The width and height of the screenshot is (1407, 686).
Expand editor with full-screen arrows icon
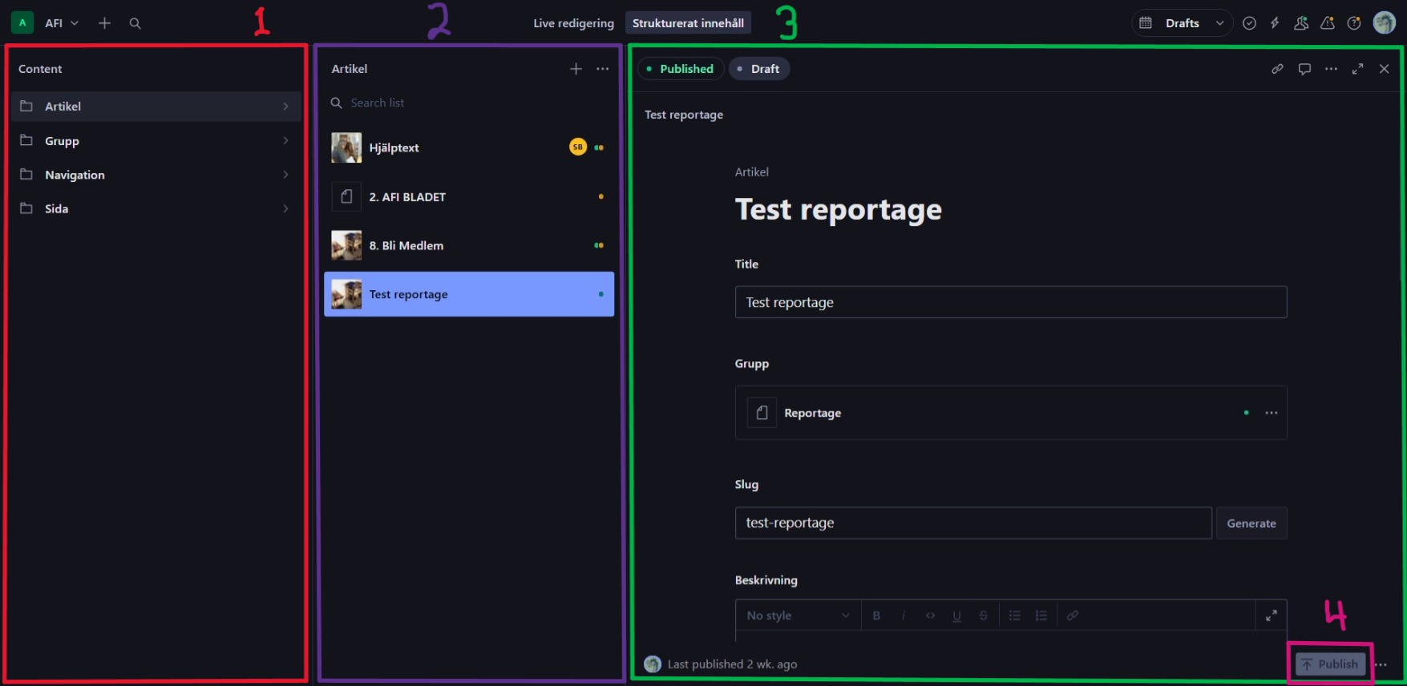(x=1357, y=69)
